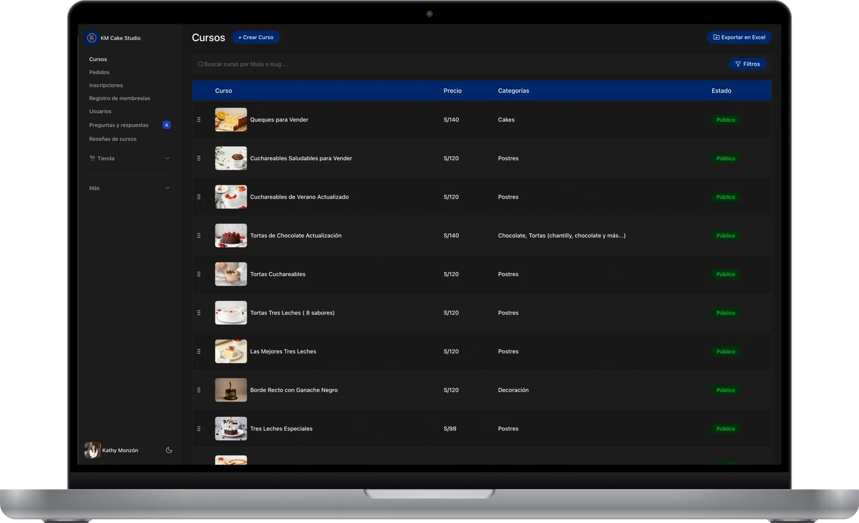Click the KM Cake Studio logo icon
Viewport: 859px width, 523px height.
click(91, 38)
